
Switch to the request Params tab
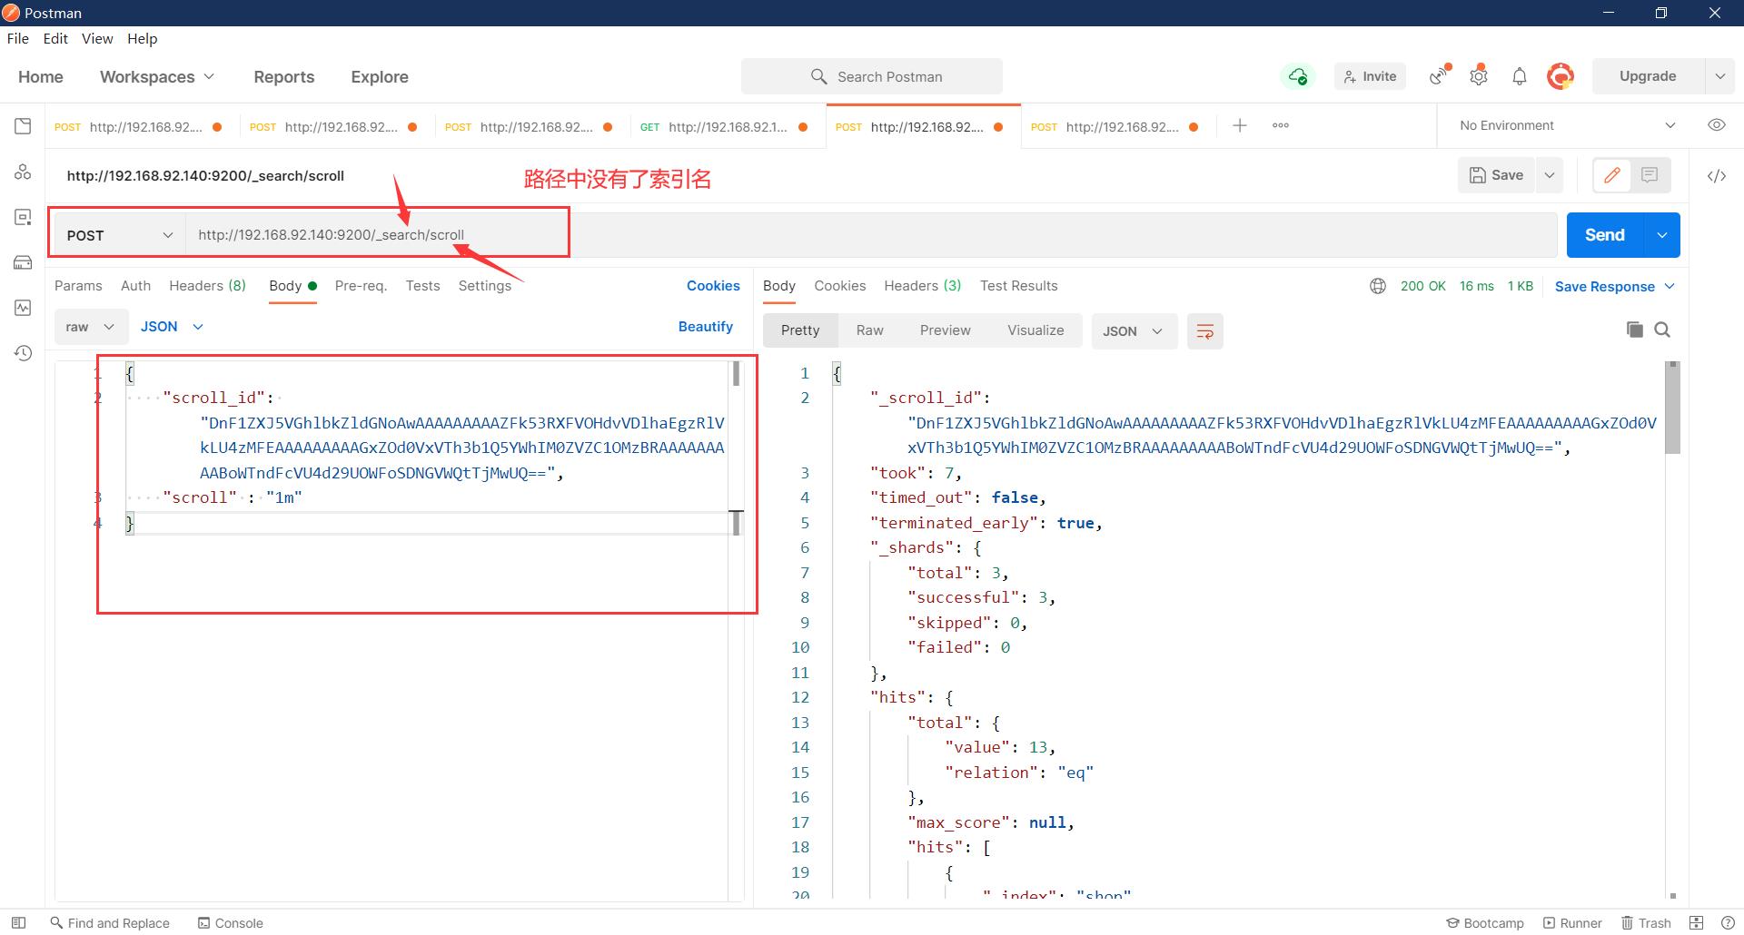pos(78,286)
